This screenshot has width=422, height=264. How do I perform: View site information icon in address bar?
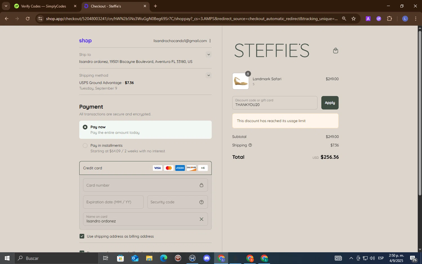coord(40,19)
